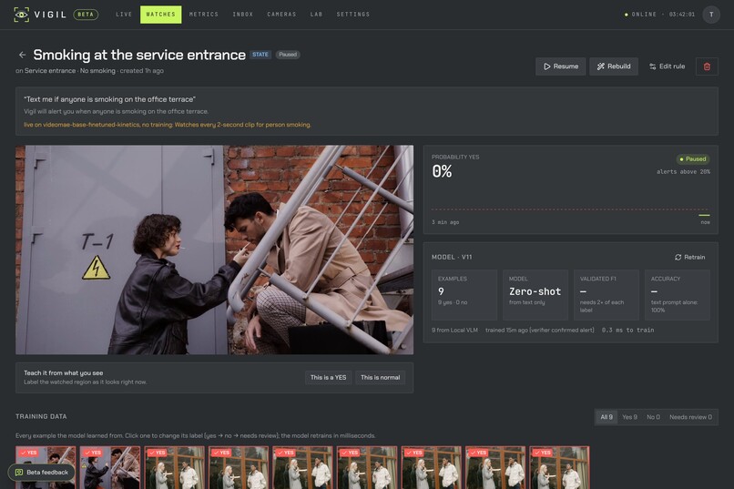The height and width of the screenshot is (489, 734).
Task: Label current view as This is normal
Action: pyautogui.click(x=380, y=378)
